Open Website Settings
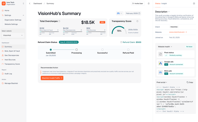This screenshot has height=122, width=198. (x=11, y=24)
